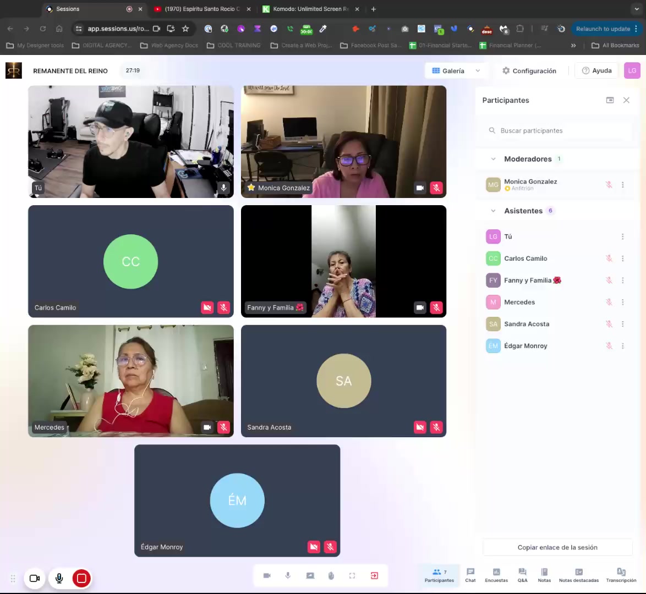Open the Chat tab
This screenshot has width=646, height=594.
[470, 575]
